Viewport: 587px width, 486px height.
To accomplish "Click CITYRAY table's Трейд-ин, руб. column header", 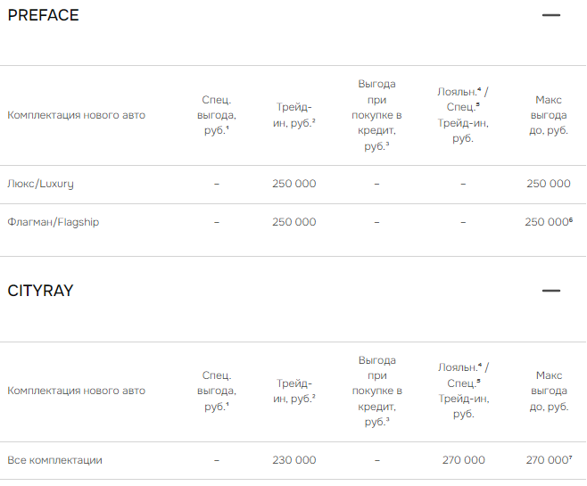I will [293, 391].
